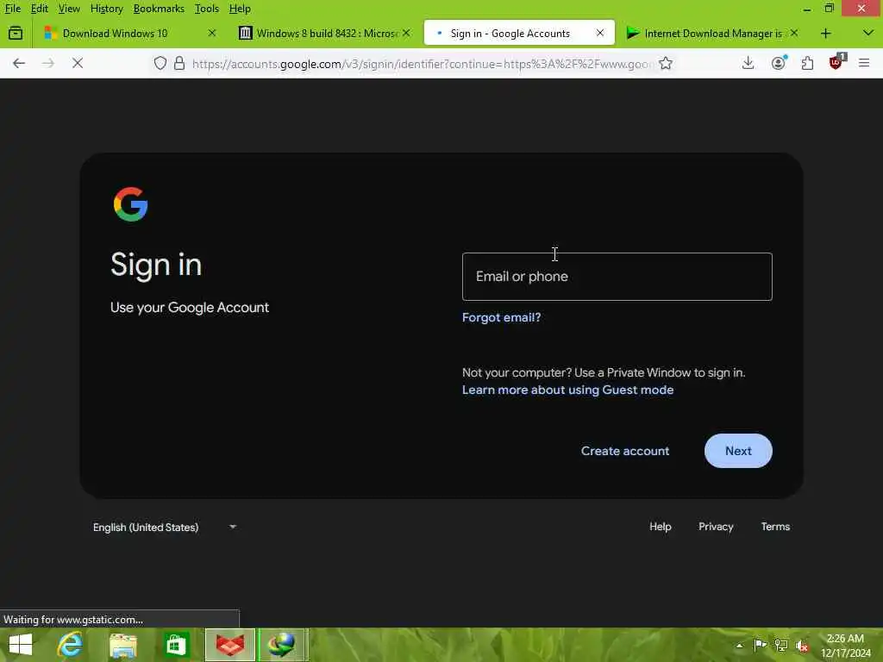Image resolution: width=883 pixels, height=662 pixels.
Task: Open network tray icon
Action: 781,645
